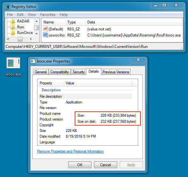Open the File menu
This screenshot has width=188, height=177.
(x=10, y=15)
